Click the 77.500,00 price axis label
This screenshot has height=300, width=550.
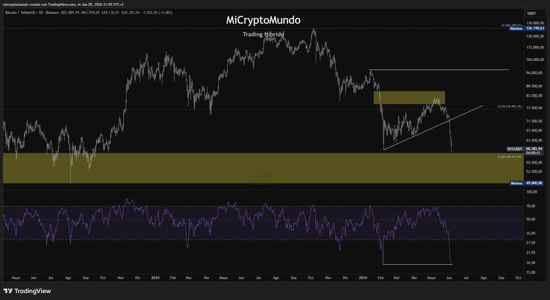534,108
